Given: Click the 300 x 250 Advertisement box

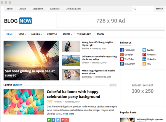Looking at the screenshot, I should pos(143,88).
